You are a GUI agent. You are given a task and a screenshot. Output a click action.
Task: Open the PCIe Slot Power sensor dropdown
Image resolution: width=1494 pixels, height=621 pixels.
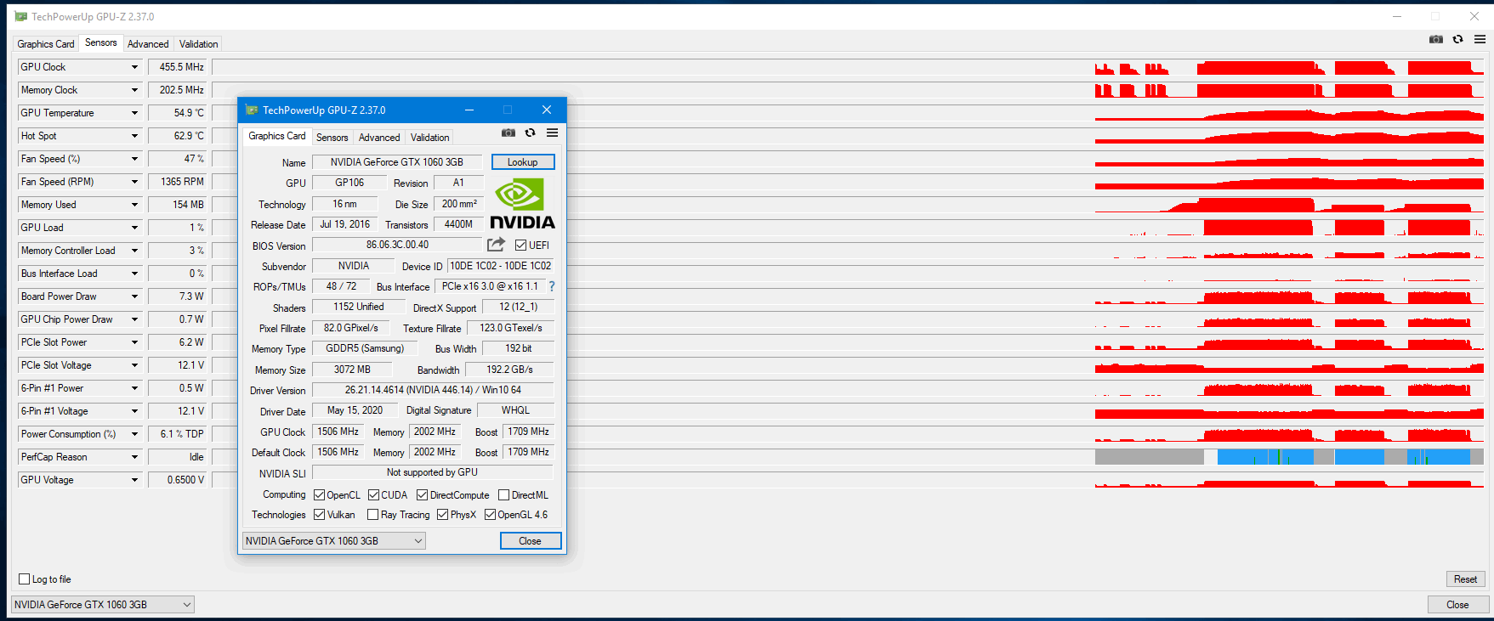134,342
